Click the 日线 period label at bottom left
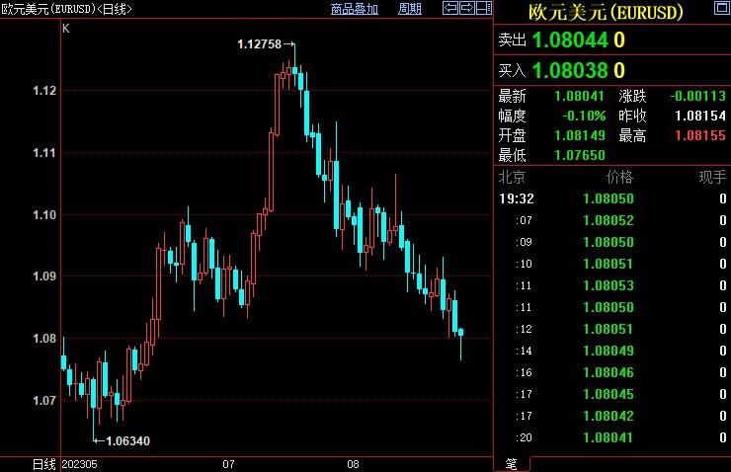 pyautogui.click(x=43, y=463)
